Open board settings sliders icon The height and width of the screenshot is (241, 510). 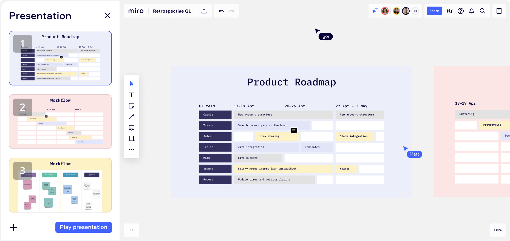coord(450,11)
